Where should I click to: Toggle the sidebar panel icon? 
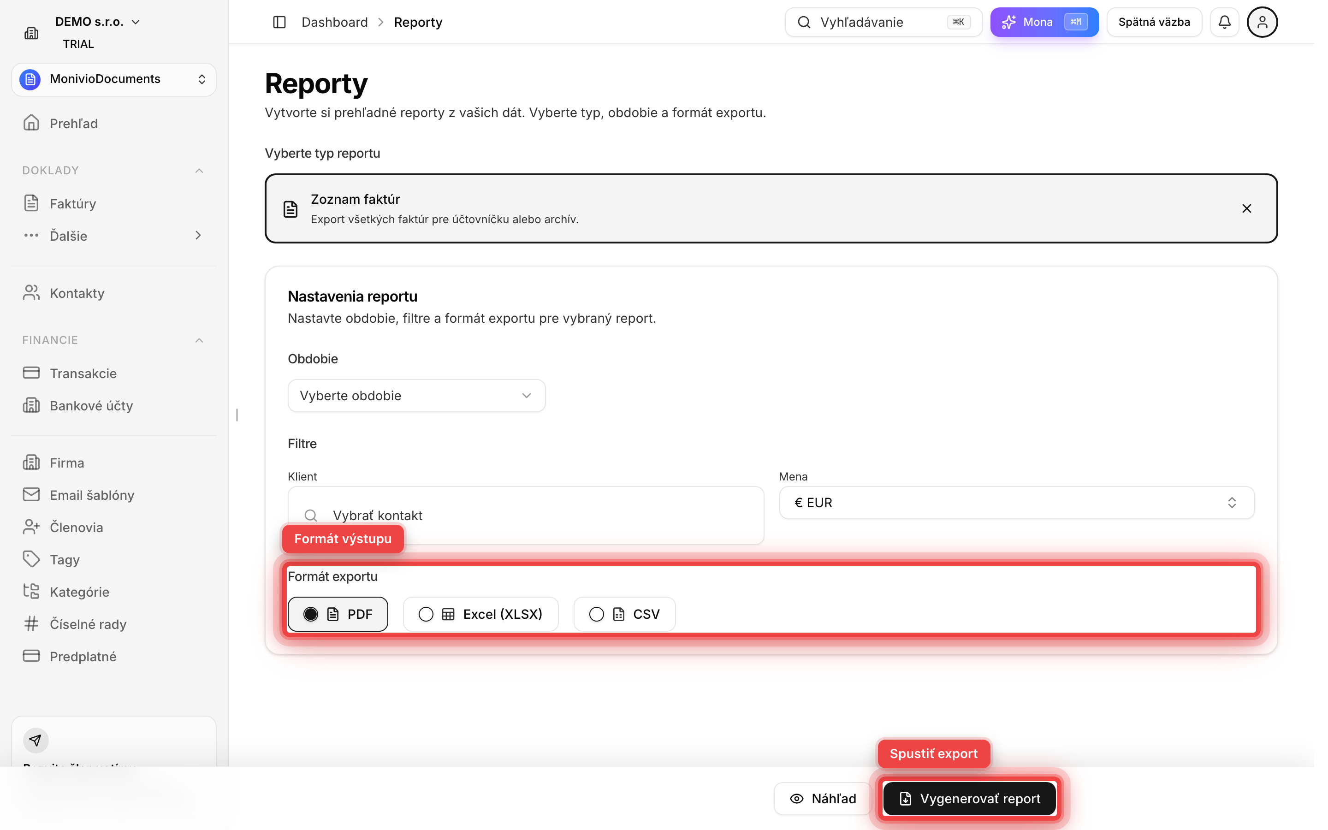pyautogui.click(x=279, y=22)
